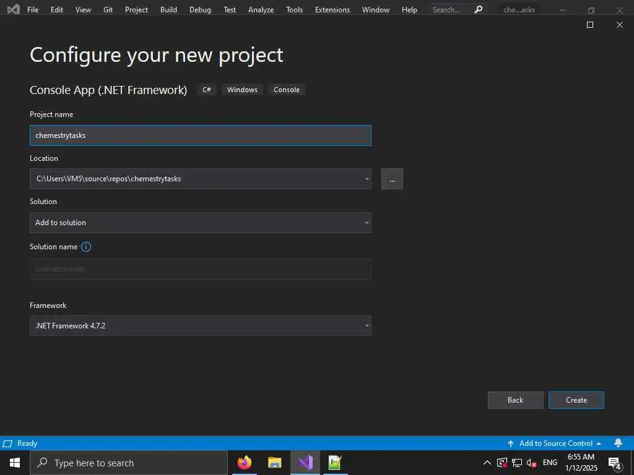The width and height of the screenshot is (634, 475).
Task: Click the Solution name info icon
Action: (x=86, y=247)
